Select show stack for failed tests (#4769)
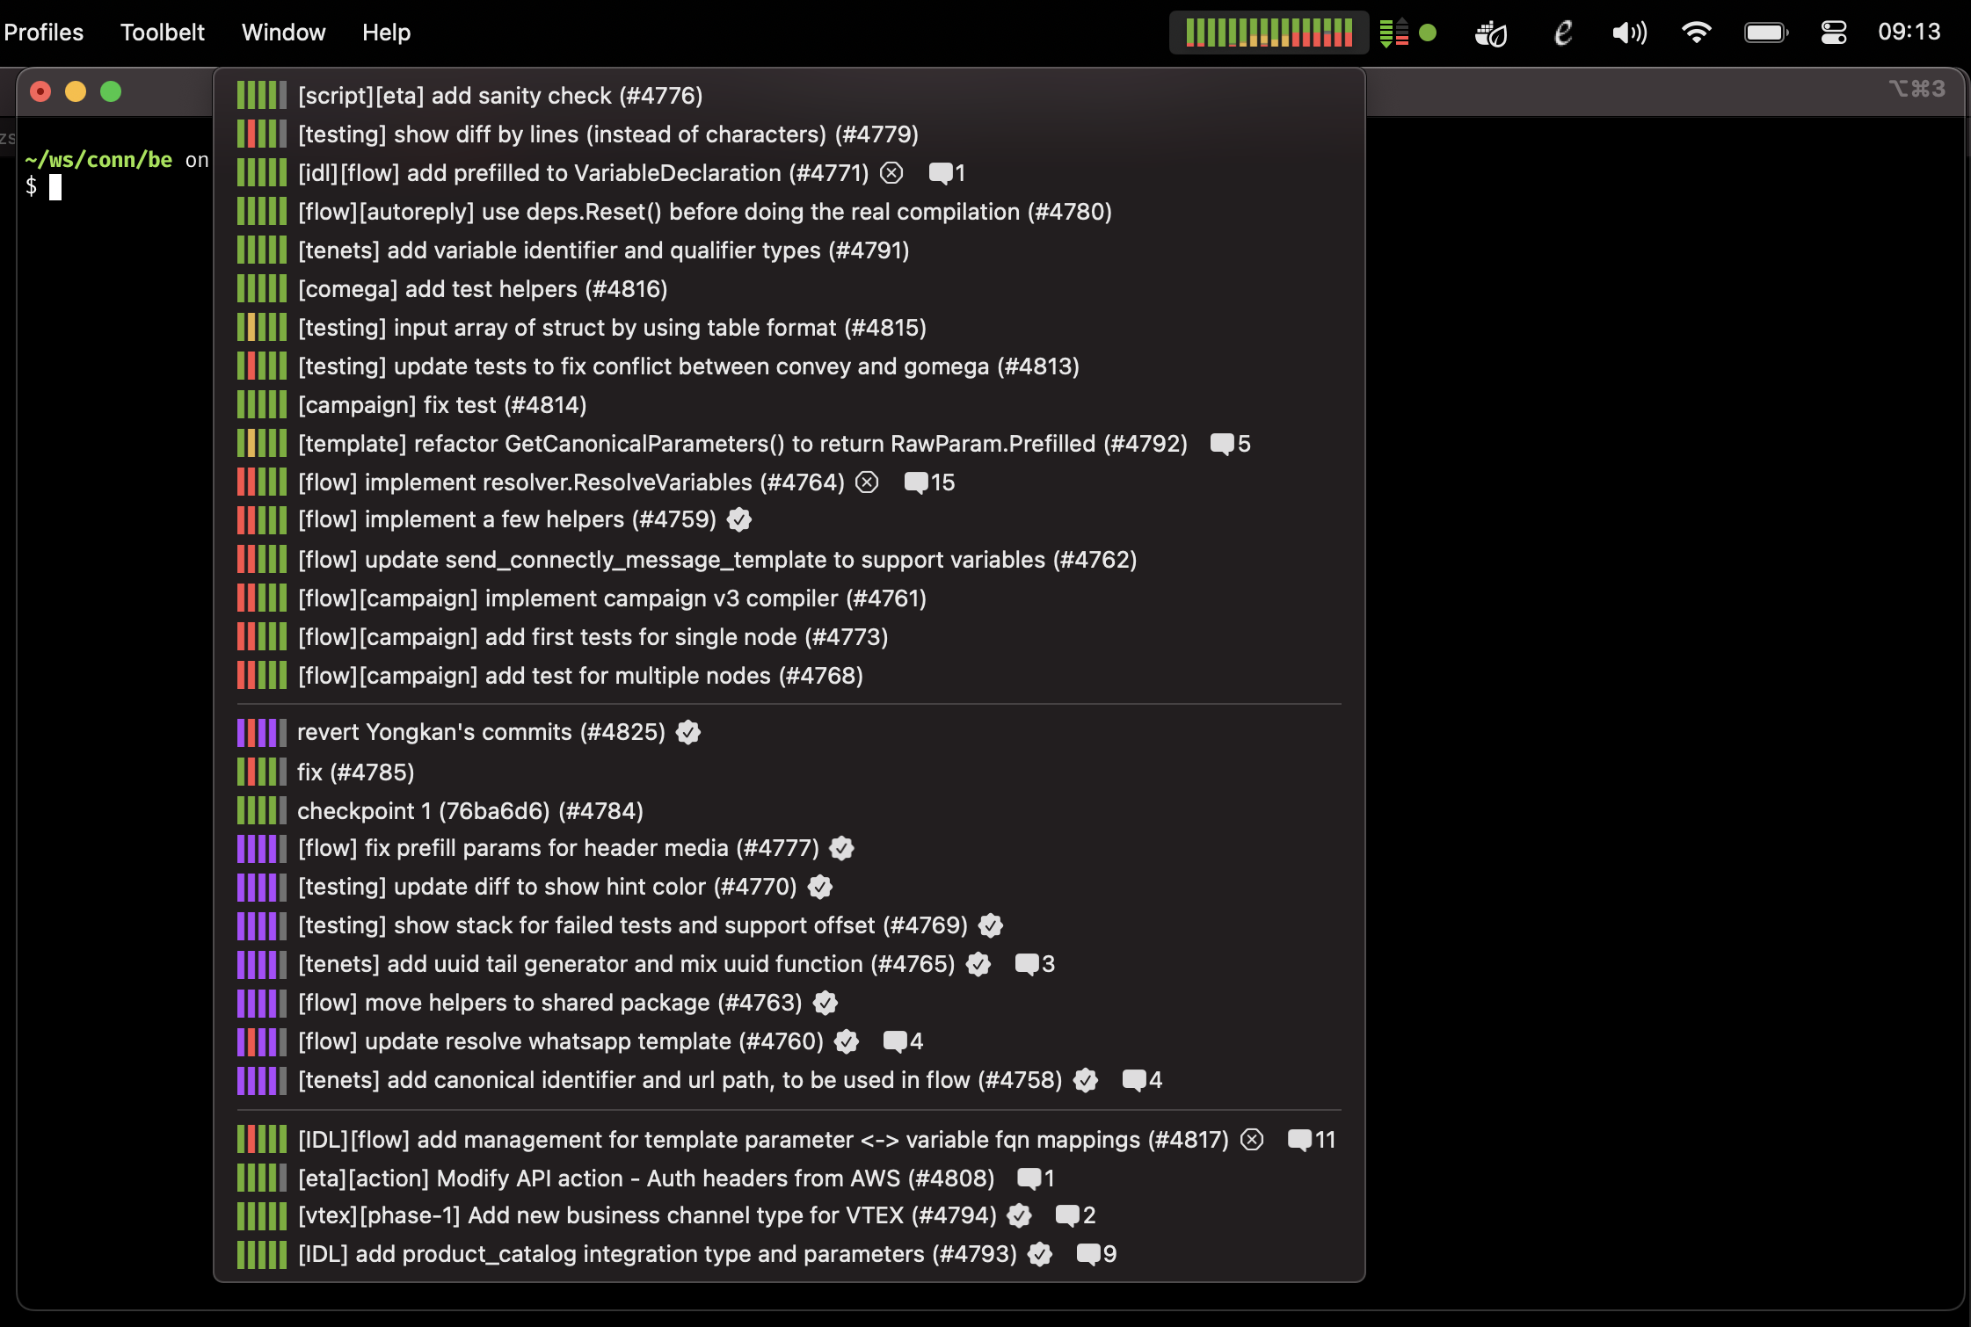 tap(789, 925)
